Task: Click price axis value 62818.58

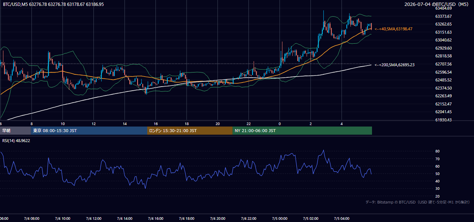Action: [443, 56]
